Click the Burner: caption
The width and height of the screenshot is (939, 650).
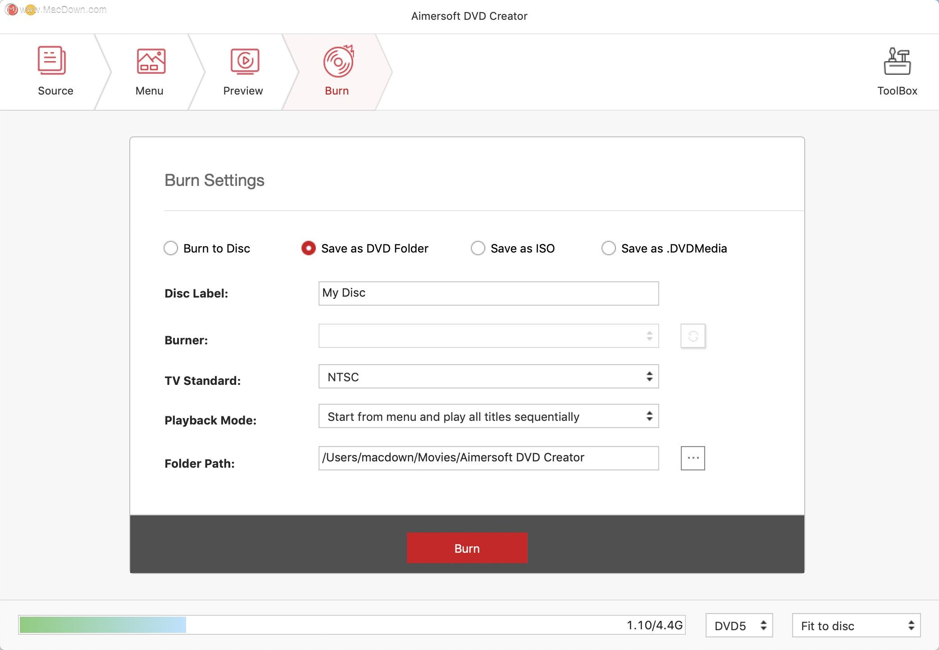click(186, 340)
